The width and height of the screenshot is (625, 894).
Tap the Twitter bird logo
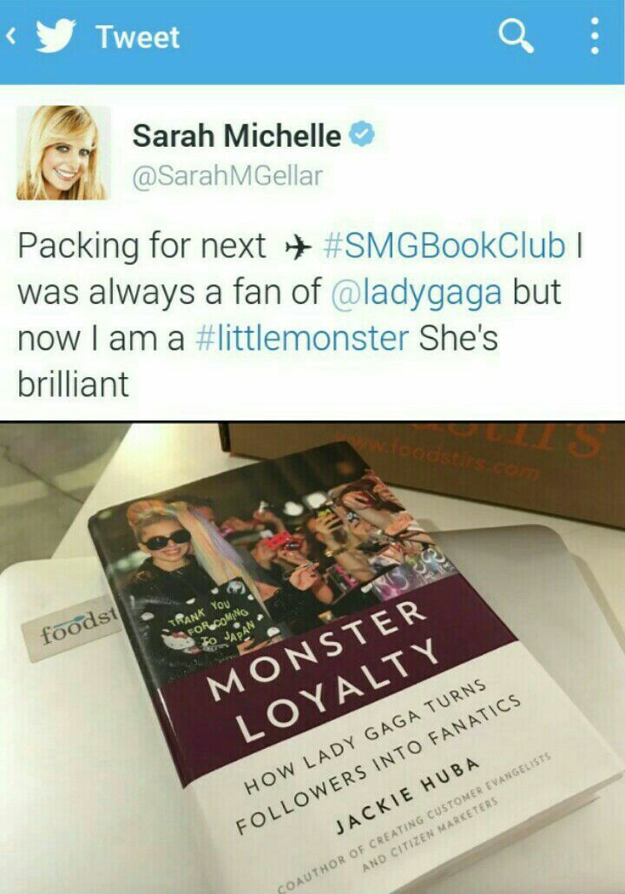(56, 36)
